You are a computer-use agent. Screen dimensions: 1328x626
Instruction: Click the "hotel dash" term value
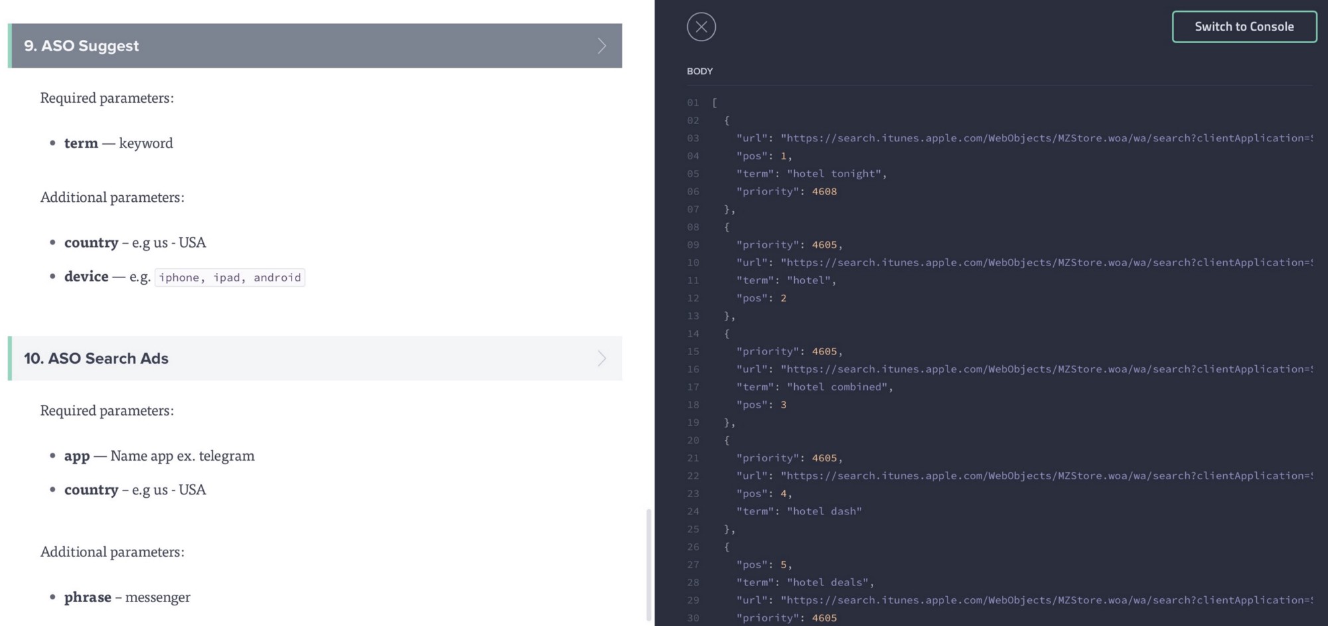click(824, 512)
